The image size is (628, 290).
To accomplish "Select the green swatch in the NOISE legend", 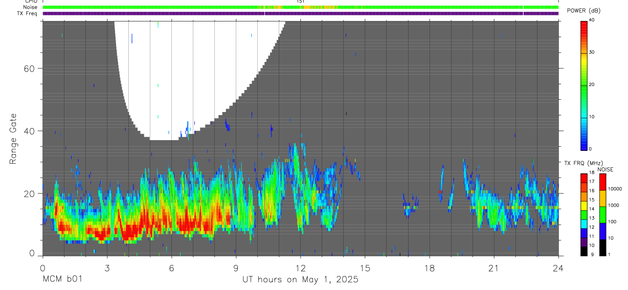I will pos(603,214).
